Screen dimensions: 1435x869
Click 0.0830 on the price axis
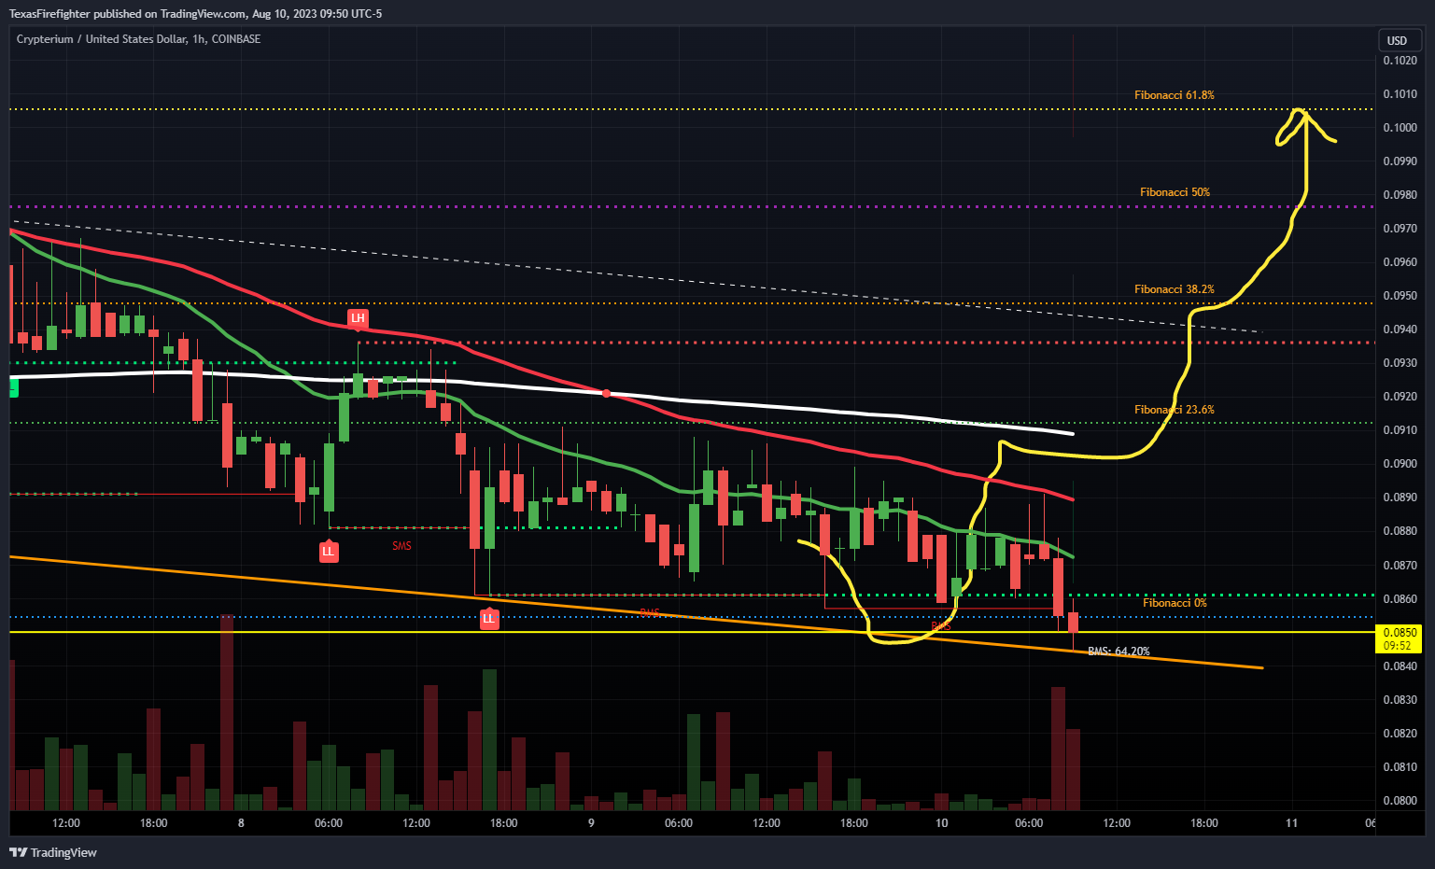click(x=1400, y=700)
